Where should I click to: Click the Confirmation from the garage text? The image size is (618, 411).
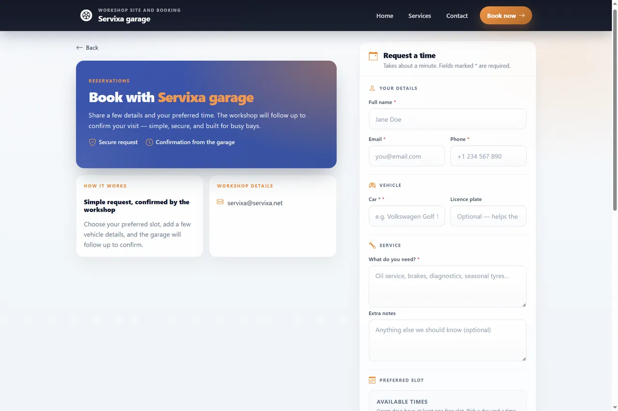pos(195,142)
